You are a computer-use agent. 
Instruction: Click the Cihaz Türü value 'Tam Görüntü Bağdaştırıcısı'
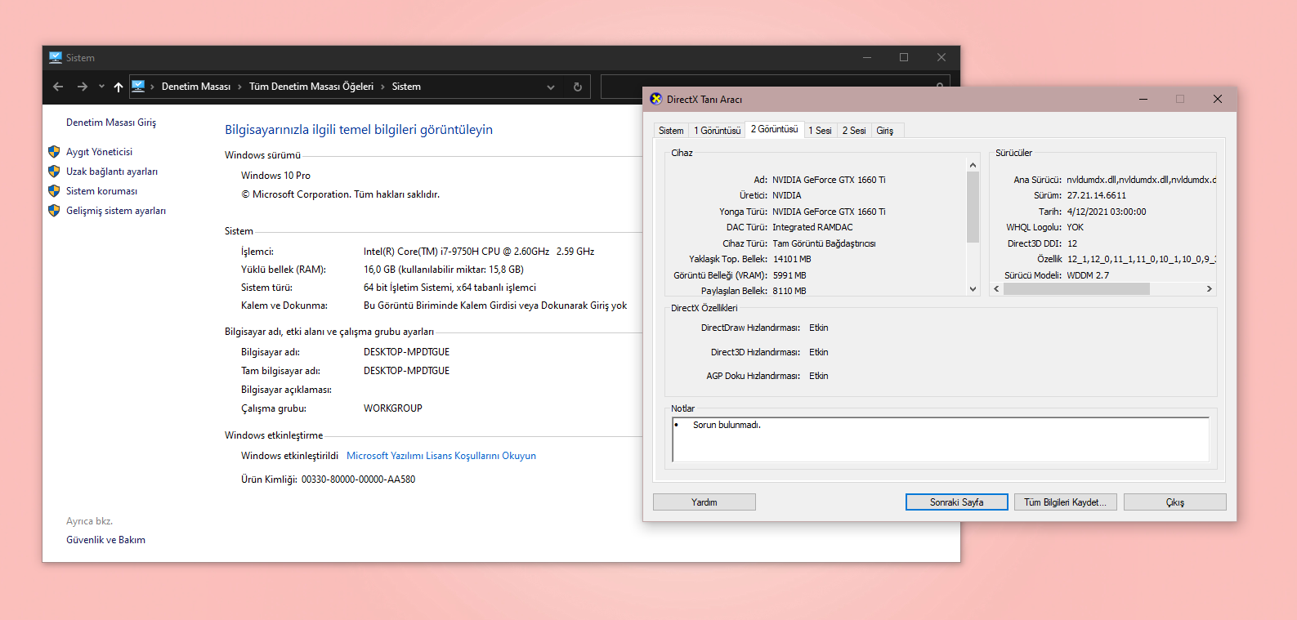(824, 243)
